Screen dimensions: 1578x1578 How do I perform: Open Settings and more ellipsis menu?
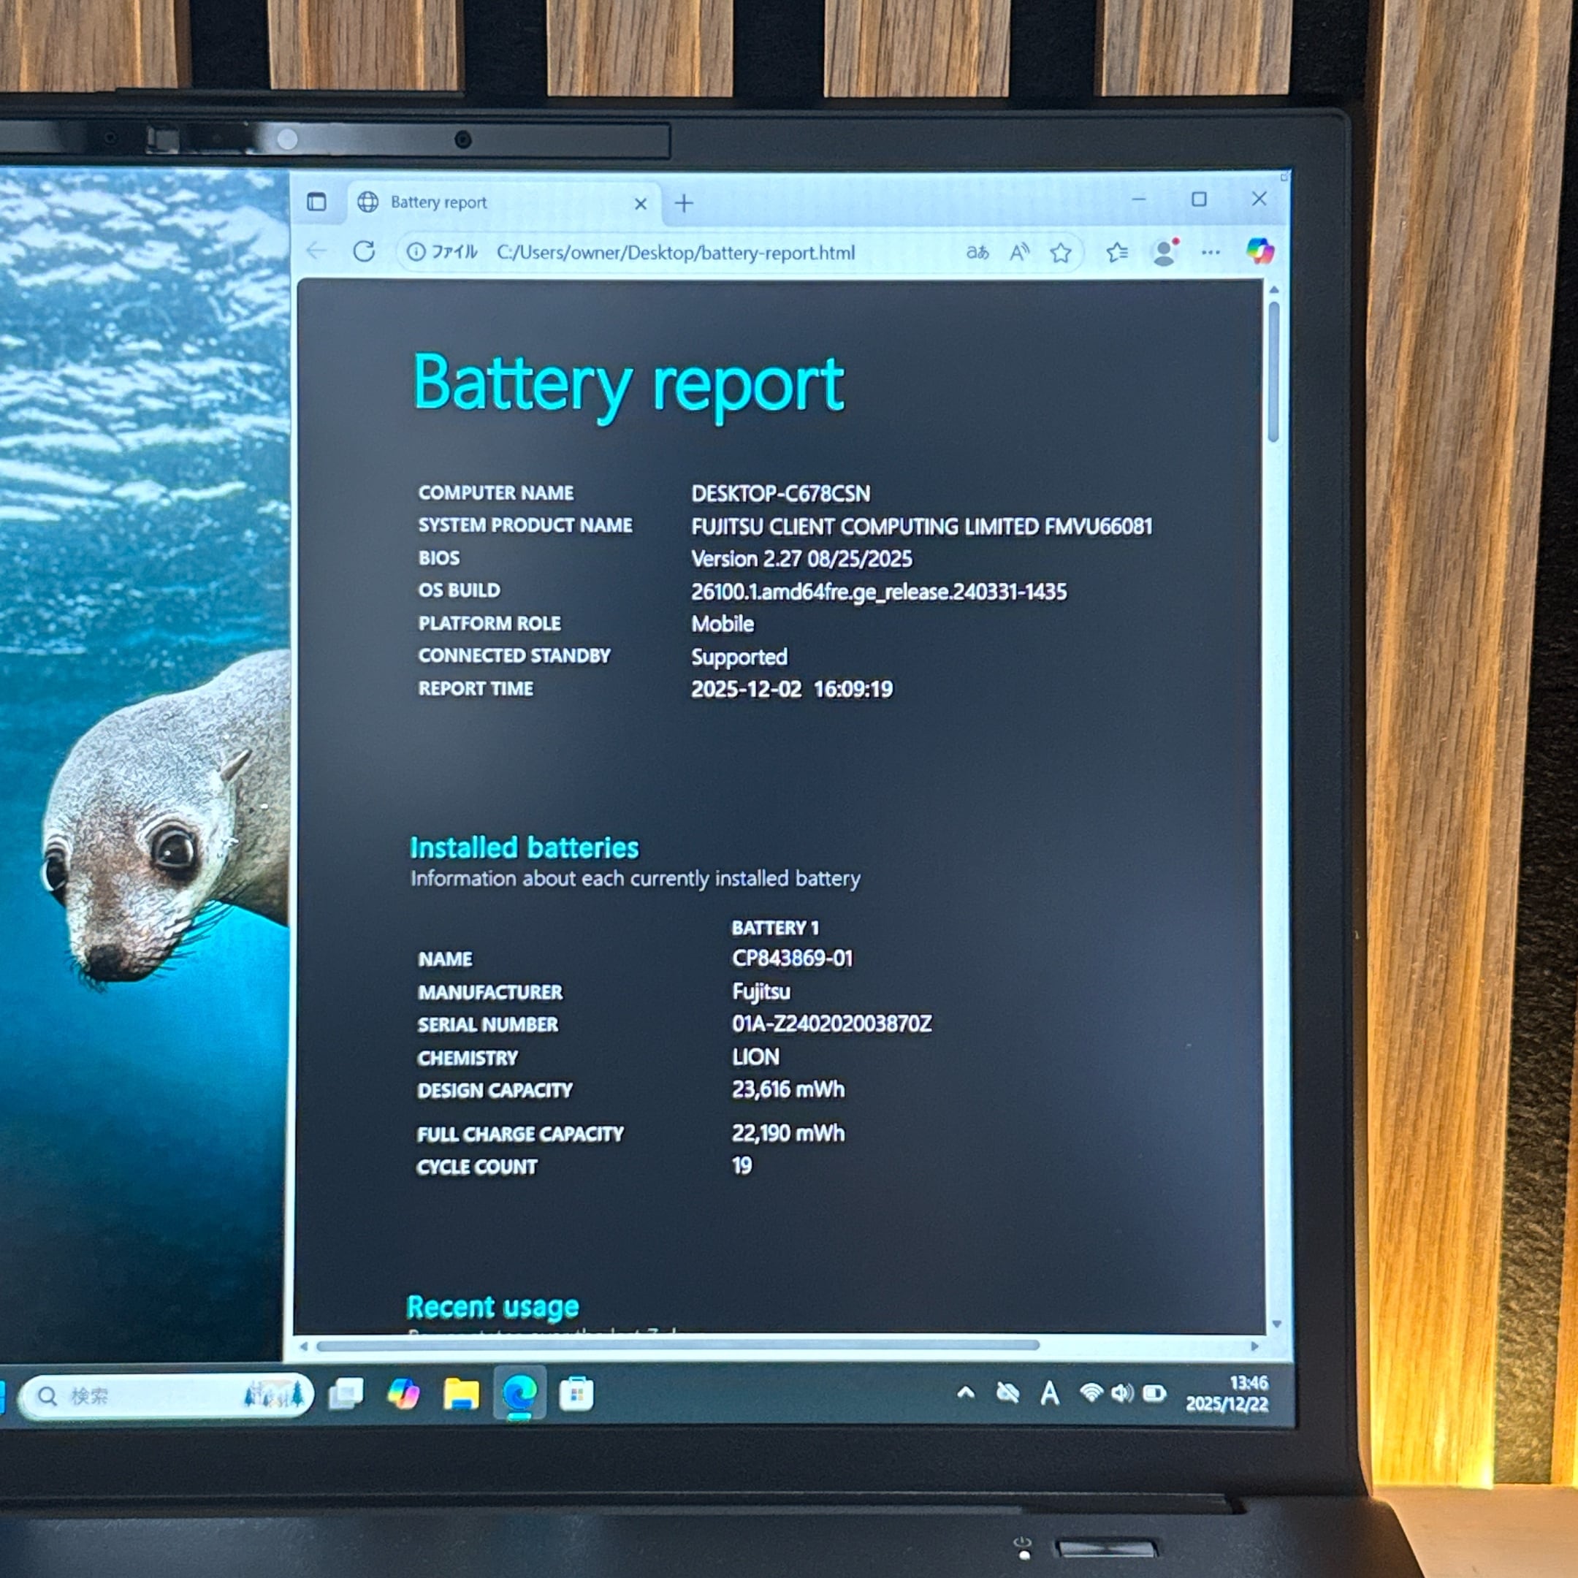[x=1211, y=252]
